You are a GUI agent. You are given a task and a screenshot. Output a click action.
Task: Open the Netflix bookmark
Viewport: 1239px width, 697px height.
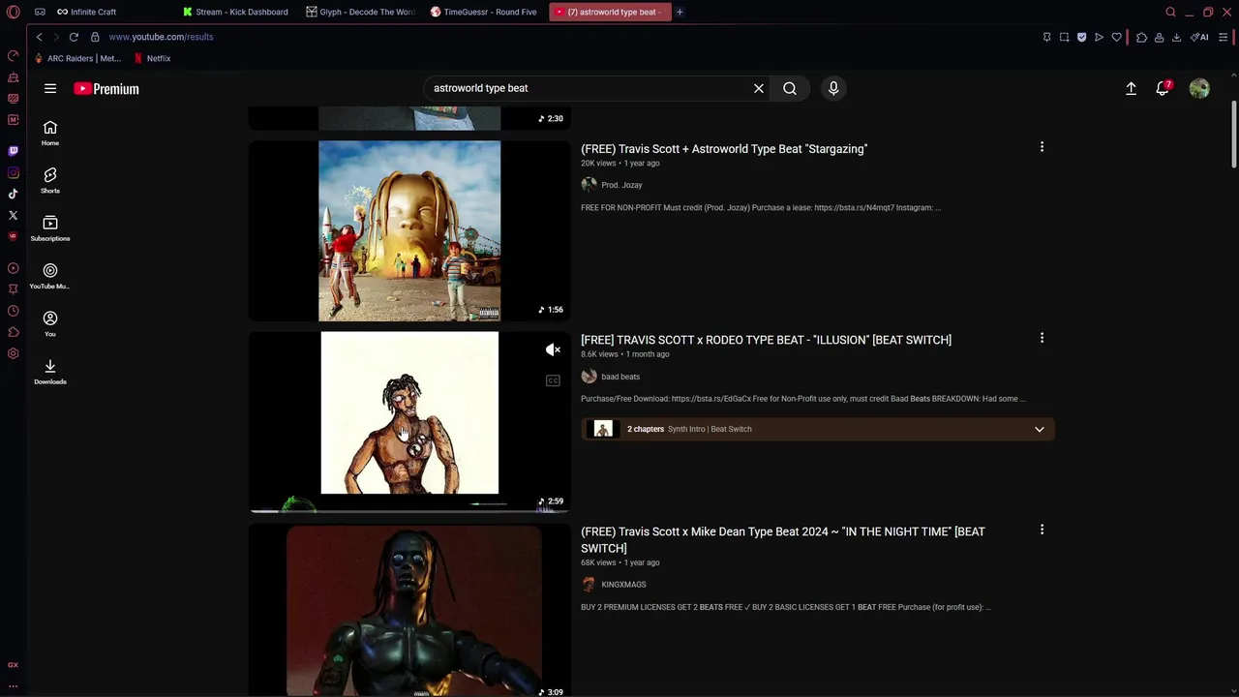152,58
